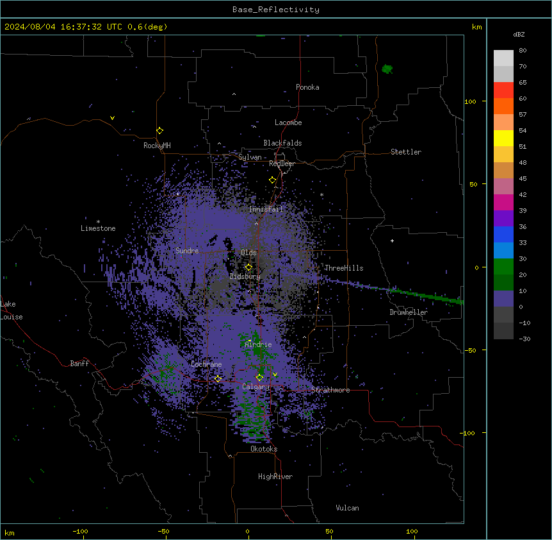Click the yellow diamond marker south of RedDeer

273,180
